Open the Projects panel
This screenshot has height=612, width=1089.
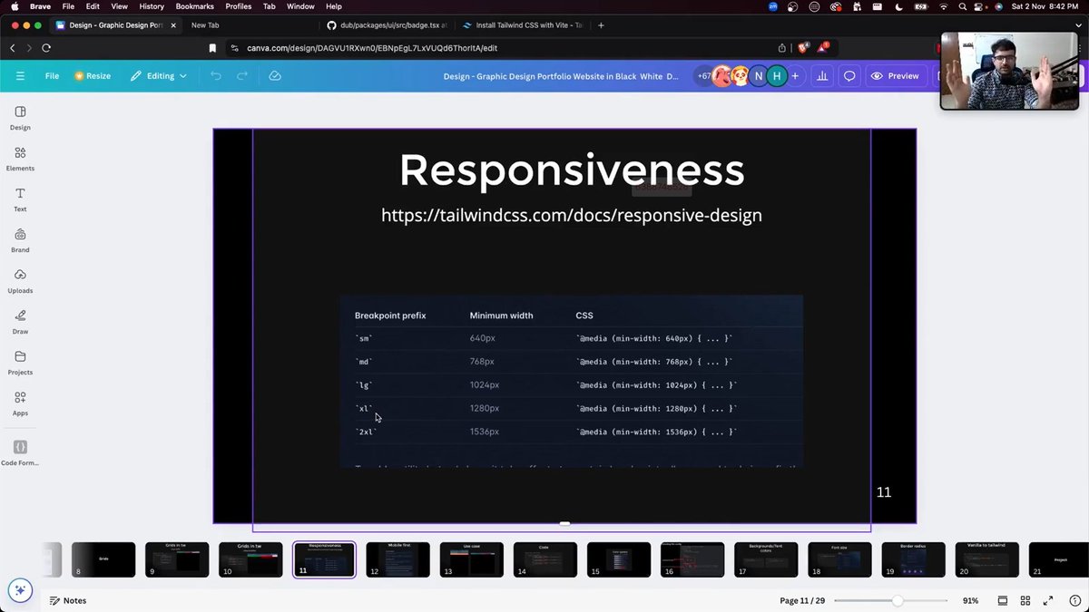20,363
